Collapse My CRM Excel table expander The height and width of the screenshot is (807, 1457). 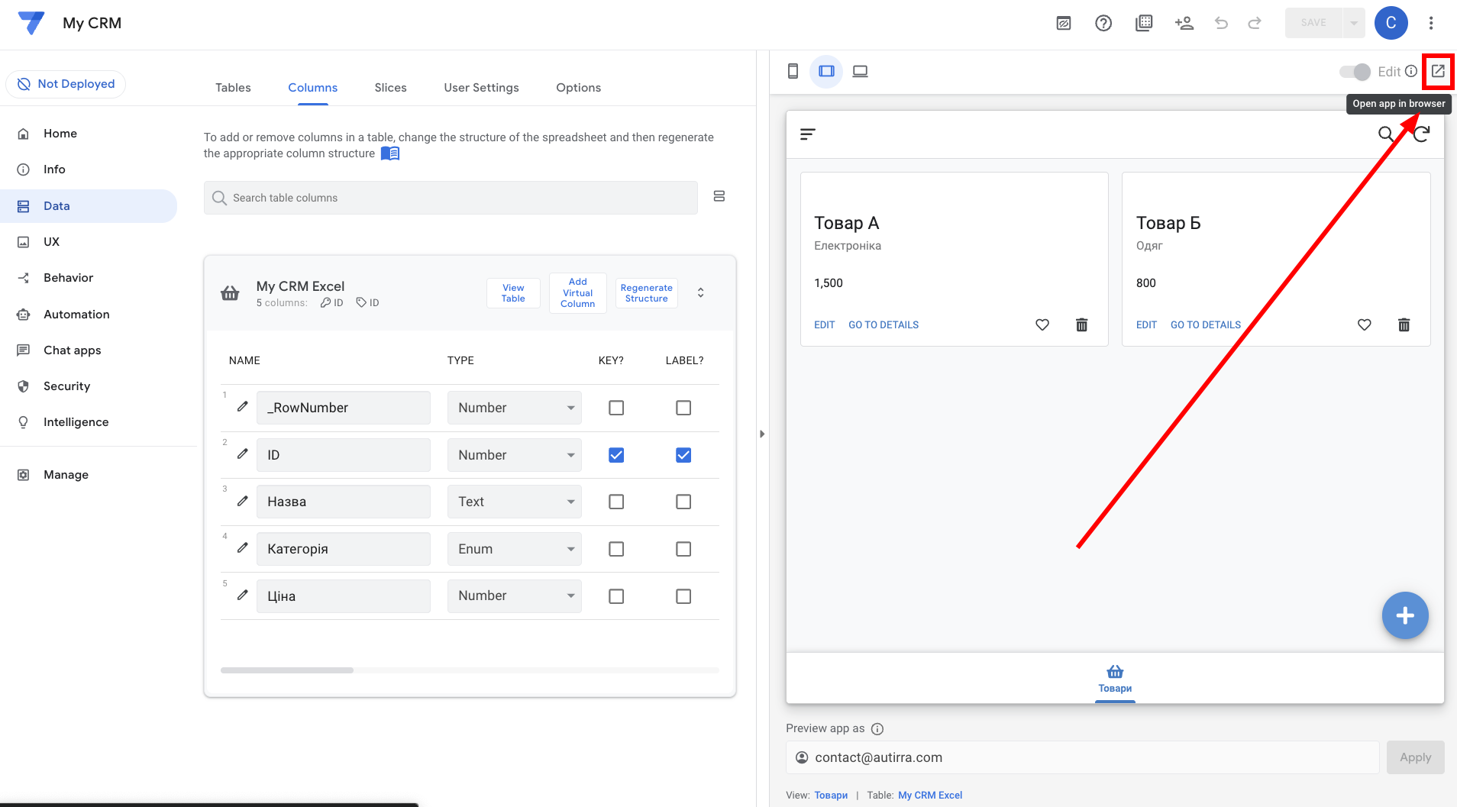click(x=700, y=292)
